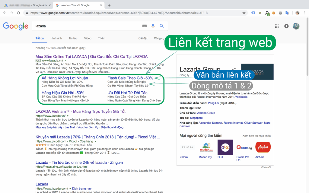Open Khuyến mãi Lazada Picodi result
The width and height of the screenshot is (309, 193).
click(98, 137)
